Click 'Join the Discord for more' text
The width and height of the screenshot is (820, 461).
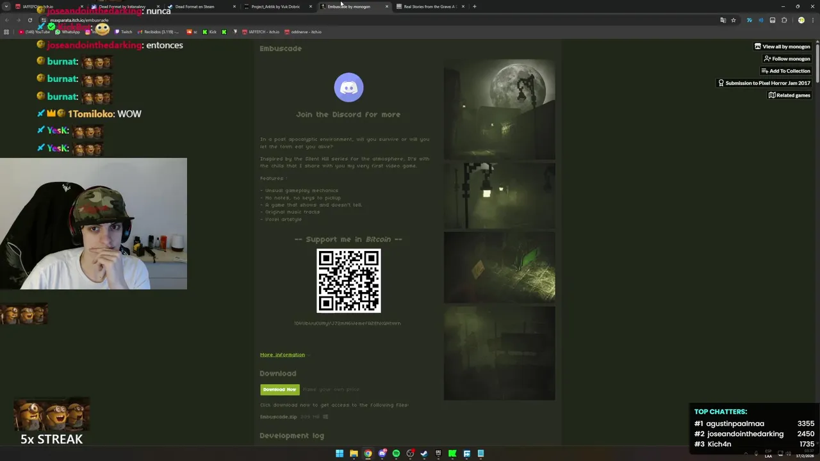point(348,115)
